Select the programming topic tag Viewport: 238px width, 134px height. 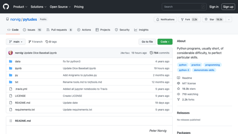pos(212,65)
